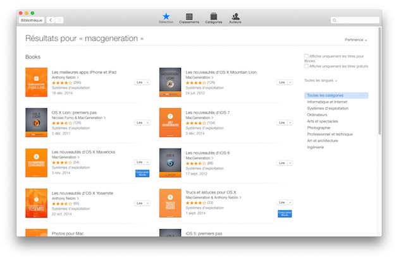The width and height of the screenshot is (399, 260).
Task: Open cover of Les nouveautés d'OS X Yosemite
Action: point(37,203)
